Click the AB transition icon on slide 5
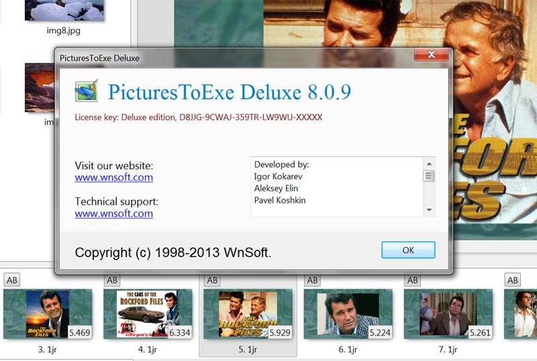 [212, 280]
